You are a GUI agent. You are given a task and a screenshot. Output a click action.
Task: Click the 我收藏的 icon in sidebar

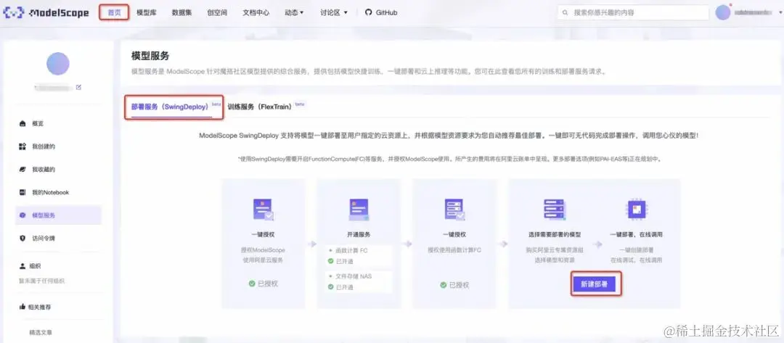[22, 169]
